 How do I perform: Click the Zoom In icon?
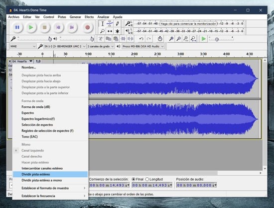tap(171, 39)
